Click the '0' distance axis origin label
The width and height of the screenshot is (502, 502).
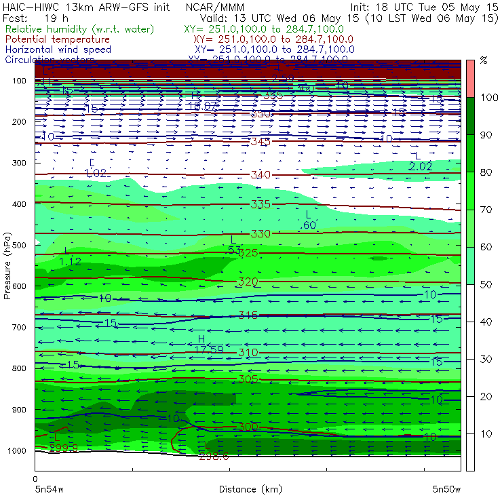click(x=35, y=479)
